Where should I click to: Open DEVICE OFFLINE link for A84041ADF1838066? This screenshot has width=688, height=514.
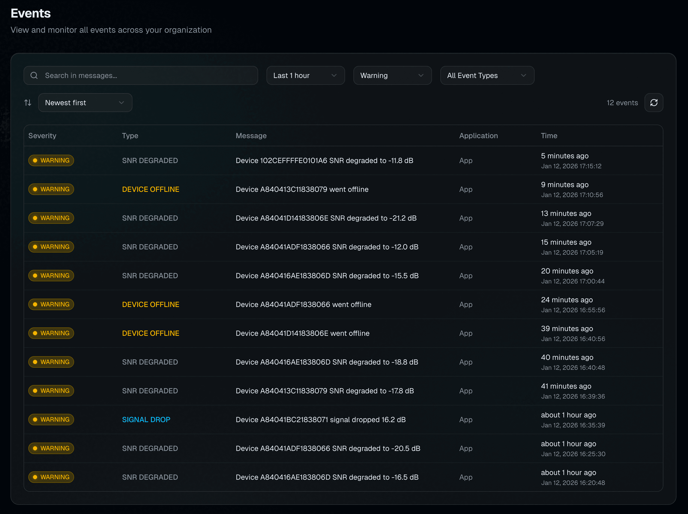[x=150, y=304]
